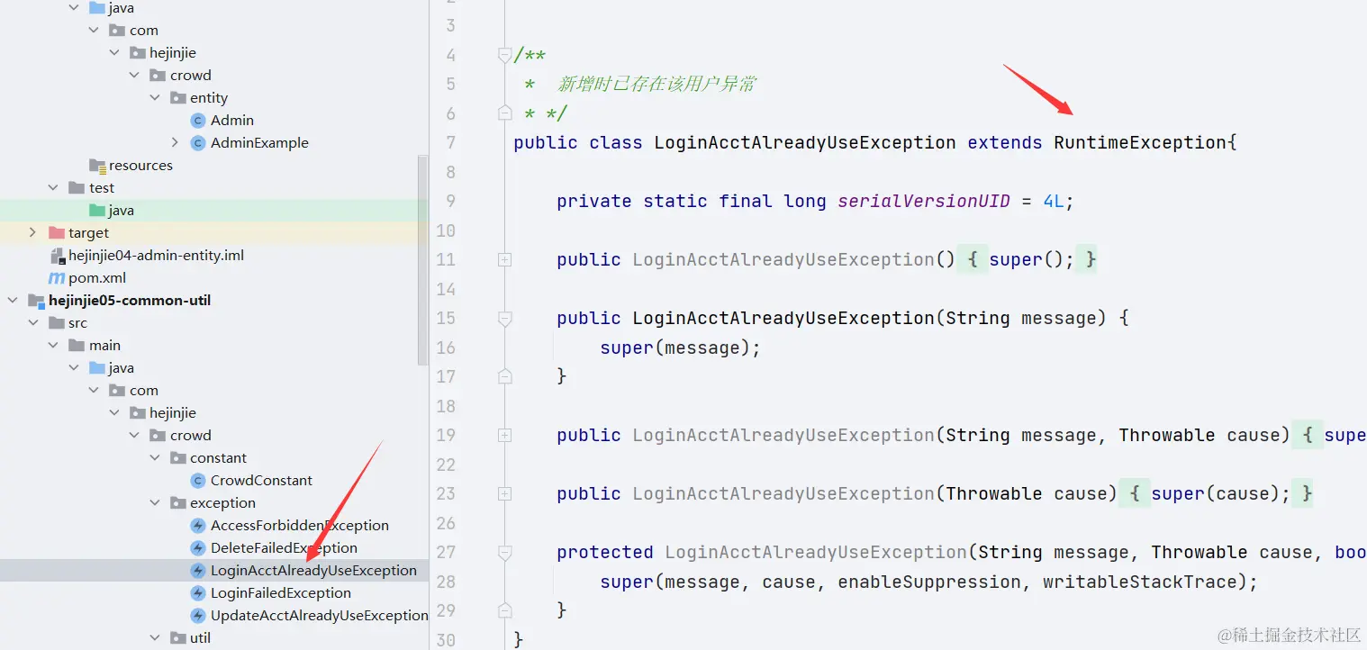Click the AdminExample class icon
The height and width of the screenshot is (650, 1367).
(x=198, y=143)
